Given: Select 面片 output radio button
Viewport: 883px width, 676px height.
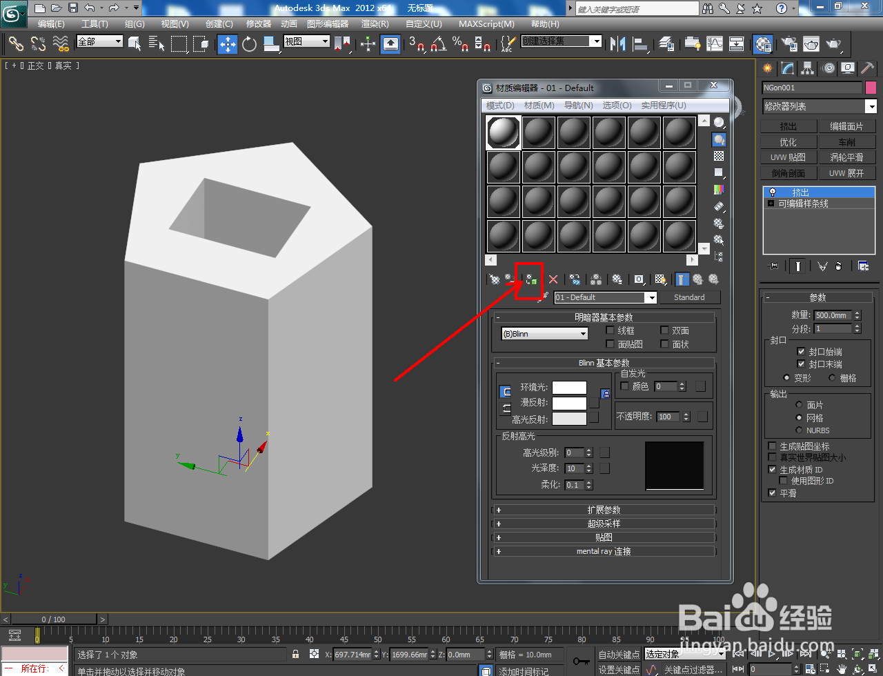Looking at the screenshot, I should click(800, 405).
